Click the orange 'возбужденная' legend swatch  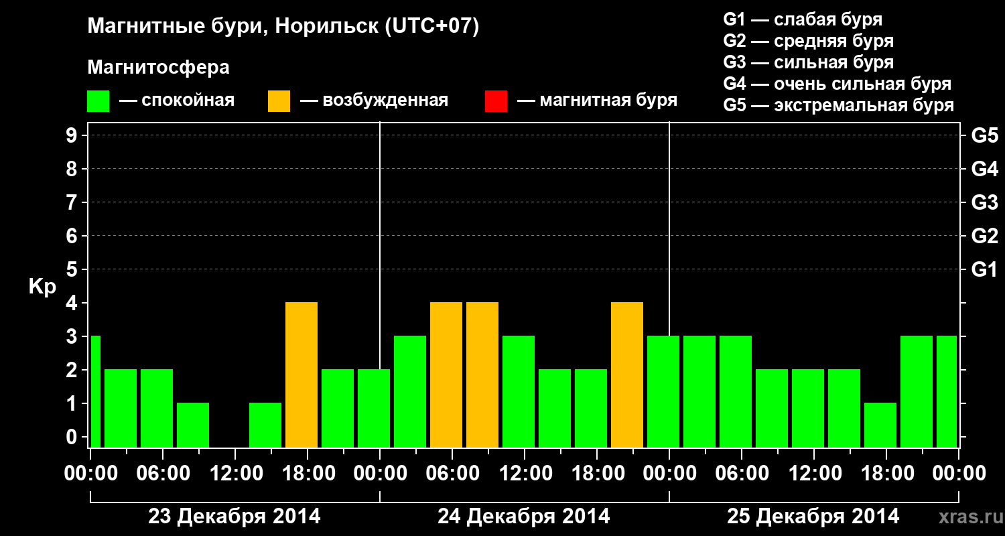click(x=279, y=101)
